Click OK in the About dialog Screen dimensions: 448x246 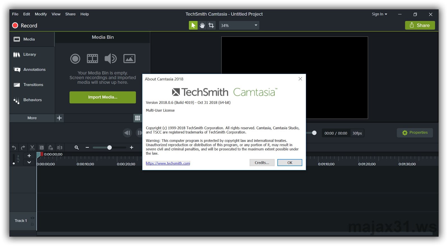click(x=290, y=163)
